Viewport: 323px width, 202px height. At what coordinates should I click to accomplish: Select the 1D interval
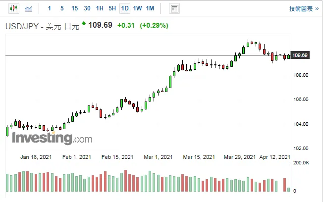pyautogui.click(x=125, y=8)
